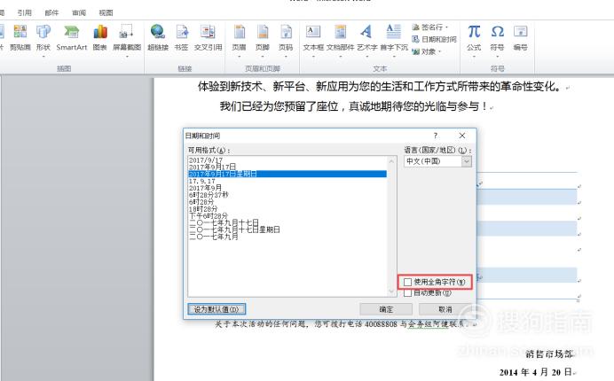Select format 2017年9月17日星期日
Image resolution: width=614 pixels, height=381 pixels.
click(x=287, y=174)
